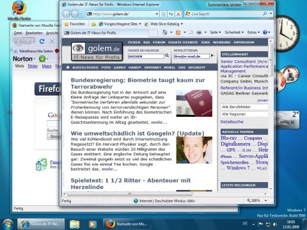Screen dimensions: 307x230
Task: Click the RSS feeds icon in IE toolbar
Action: (178, 33)
